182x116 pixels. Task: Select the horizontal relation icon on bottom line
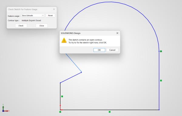(x=110, y=112)
